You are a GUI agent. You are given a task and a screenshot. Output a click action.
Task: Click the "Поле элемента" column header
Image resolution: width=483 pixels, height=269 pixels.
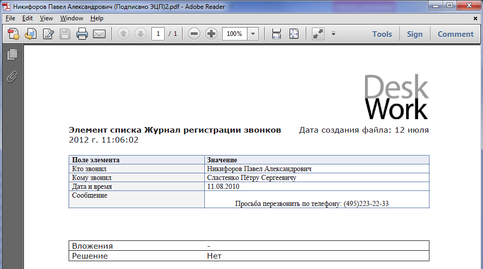96,160
